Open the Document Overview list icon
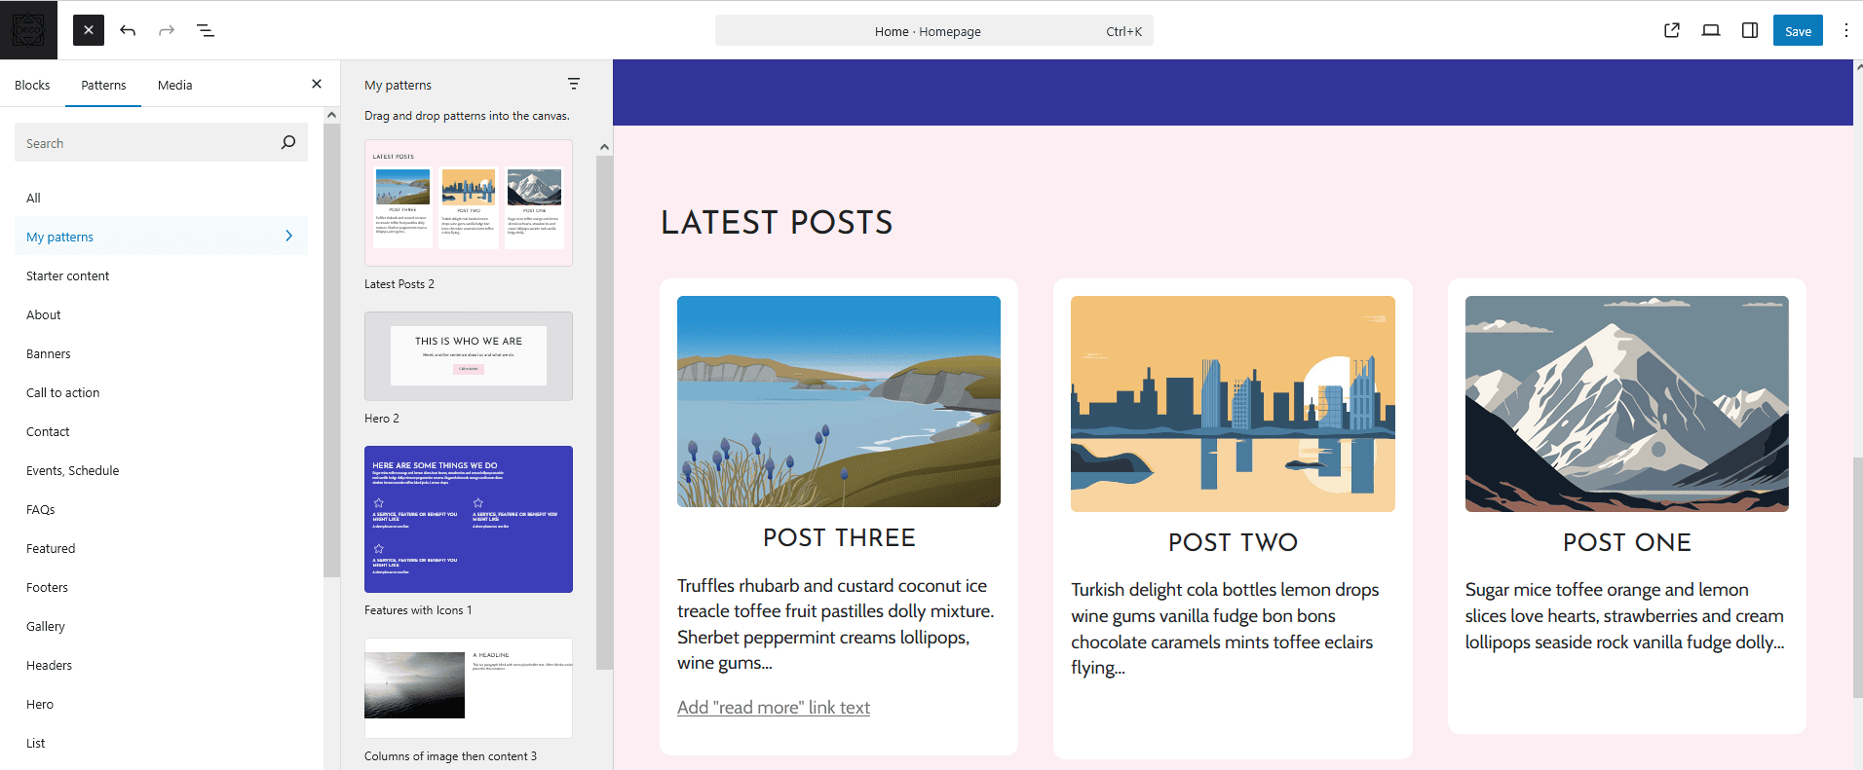The width and height of the screenshot is (1863, 770). (x=206, y=30)
